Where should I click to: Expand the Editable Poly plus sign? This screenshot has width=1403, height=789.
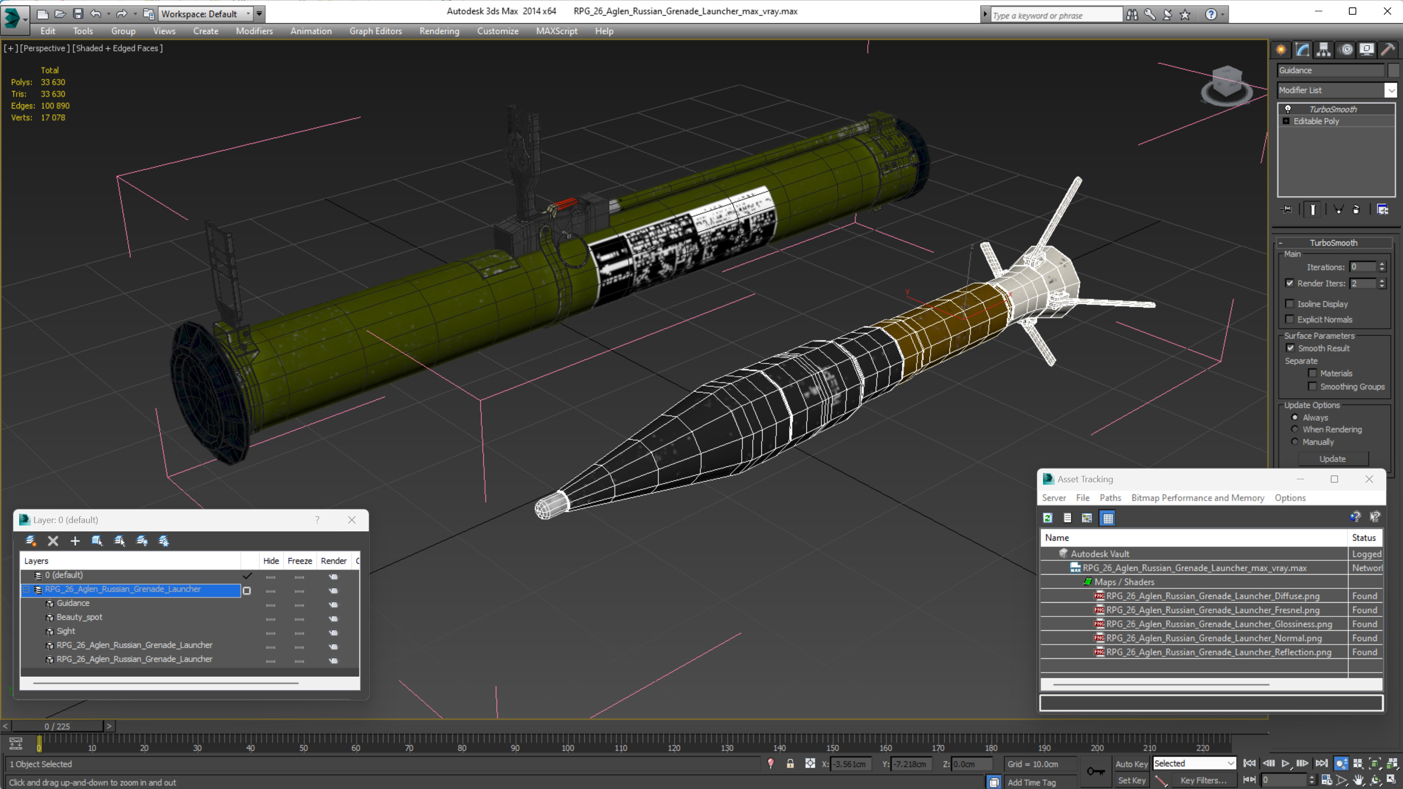(x=1286, y=121)
